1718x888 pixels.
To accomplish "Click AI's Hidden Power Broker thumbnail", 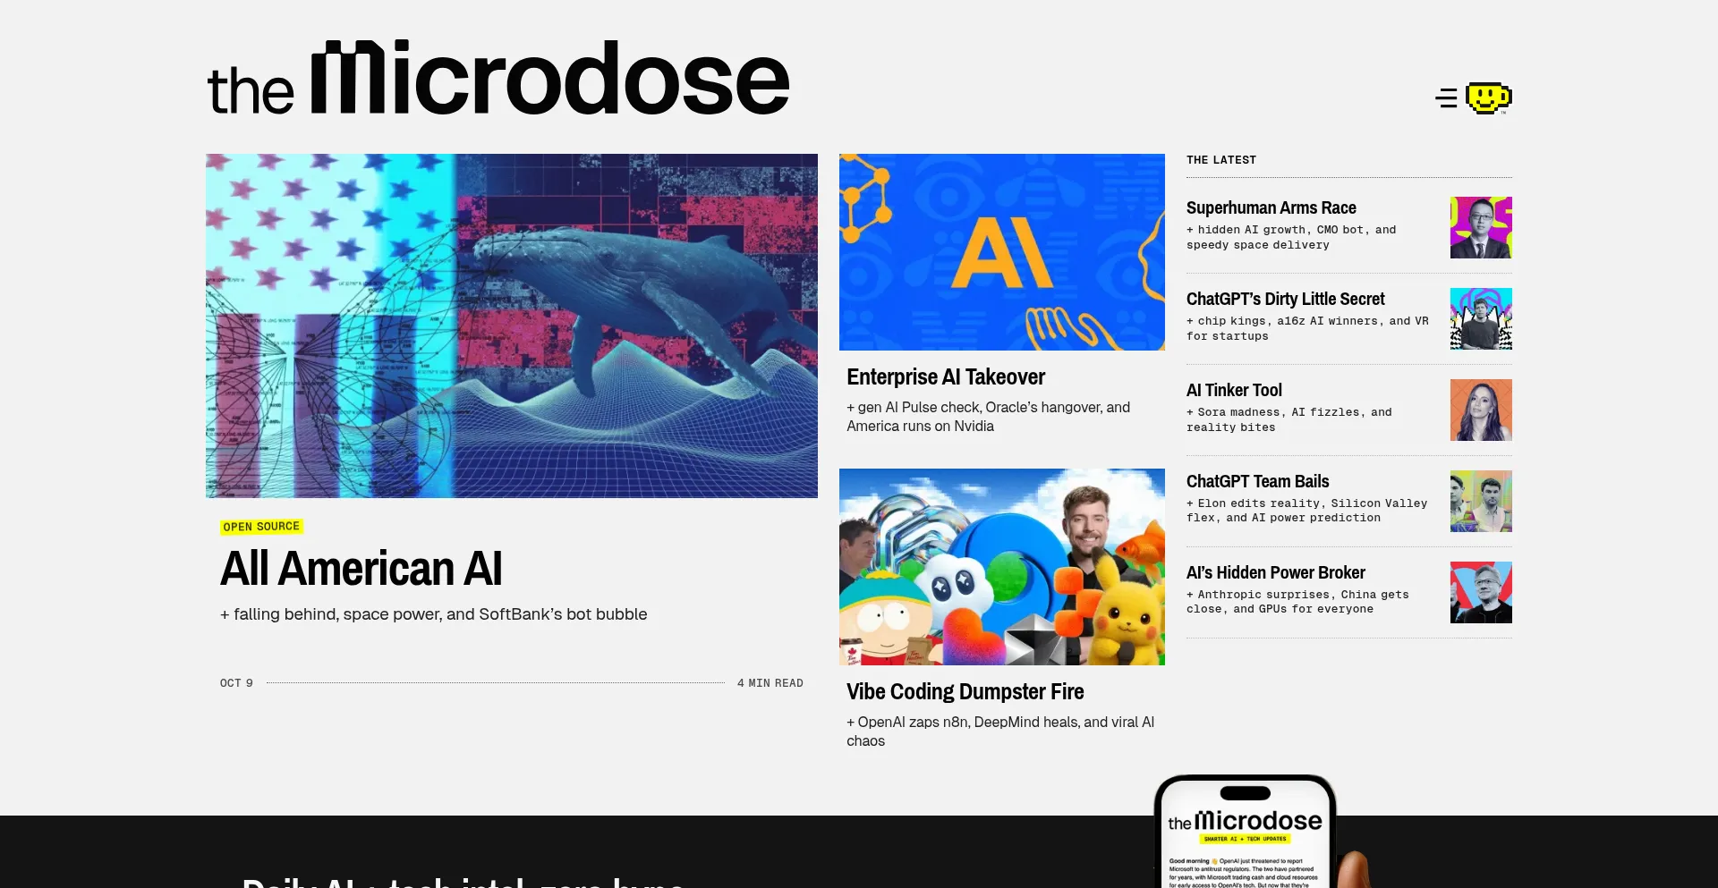I will [1480, 593].
